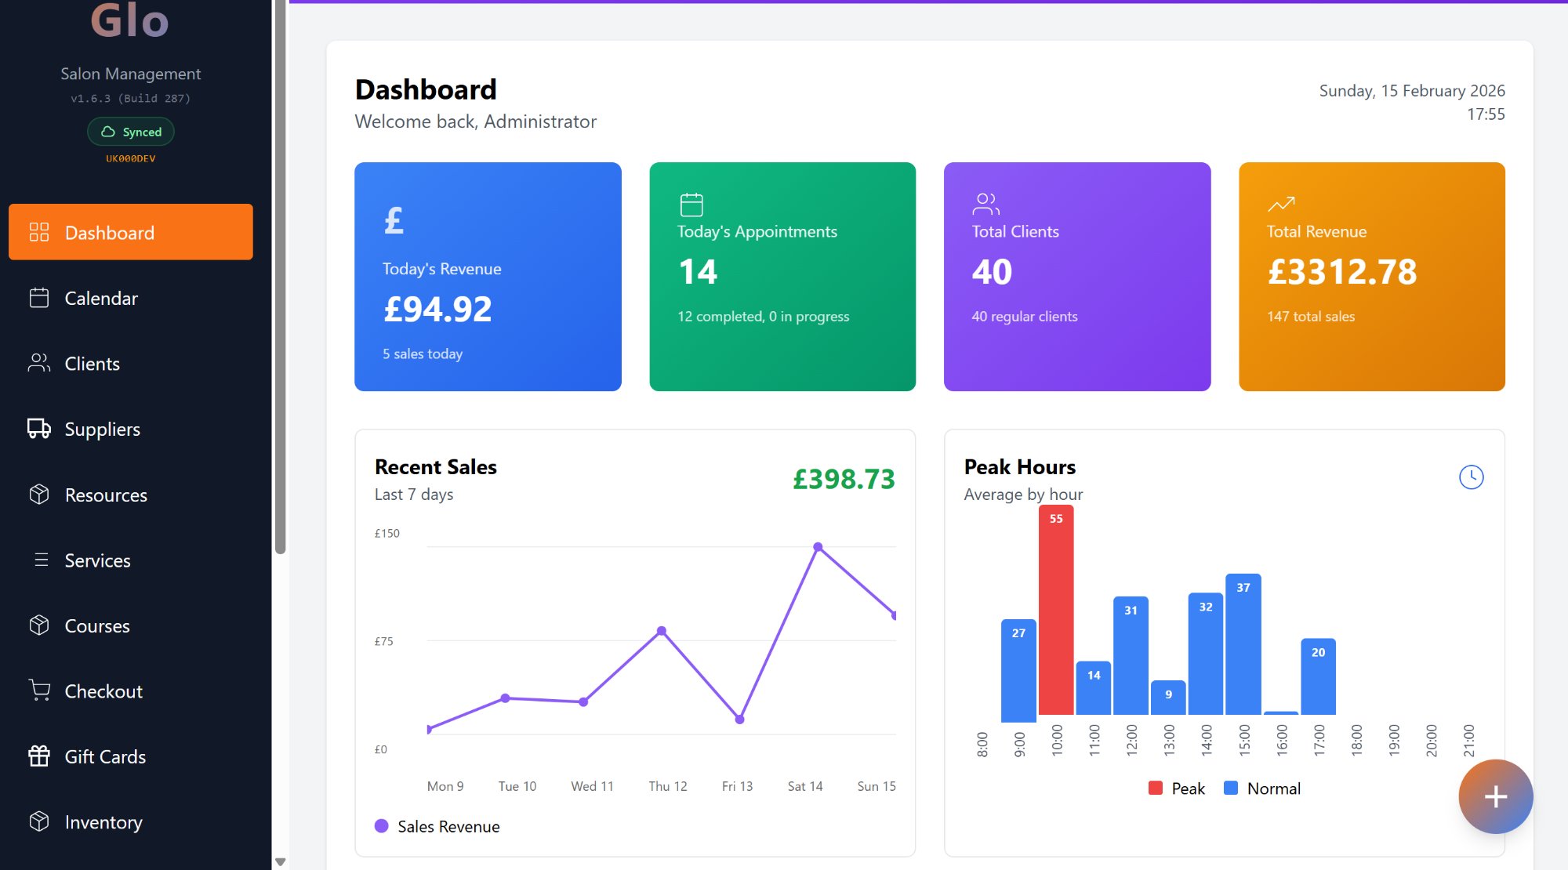This screenshot has width=1568, height=870.
Task: Open Checkout via the shopping cart icon
Action: coord(38,691)
